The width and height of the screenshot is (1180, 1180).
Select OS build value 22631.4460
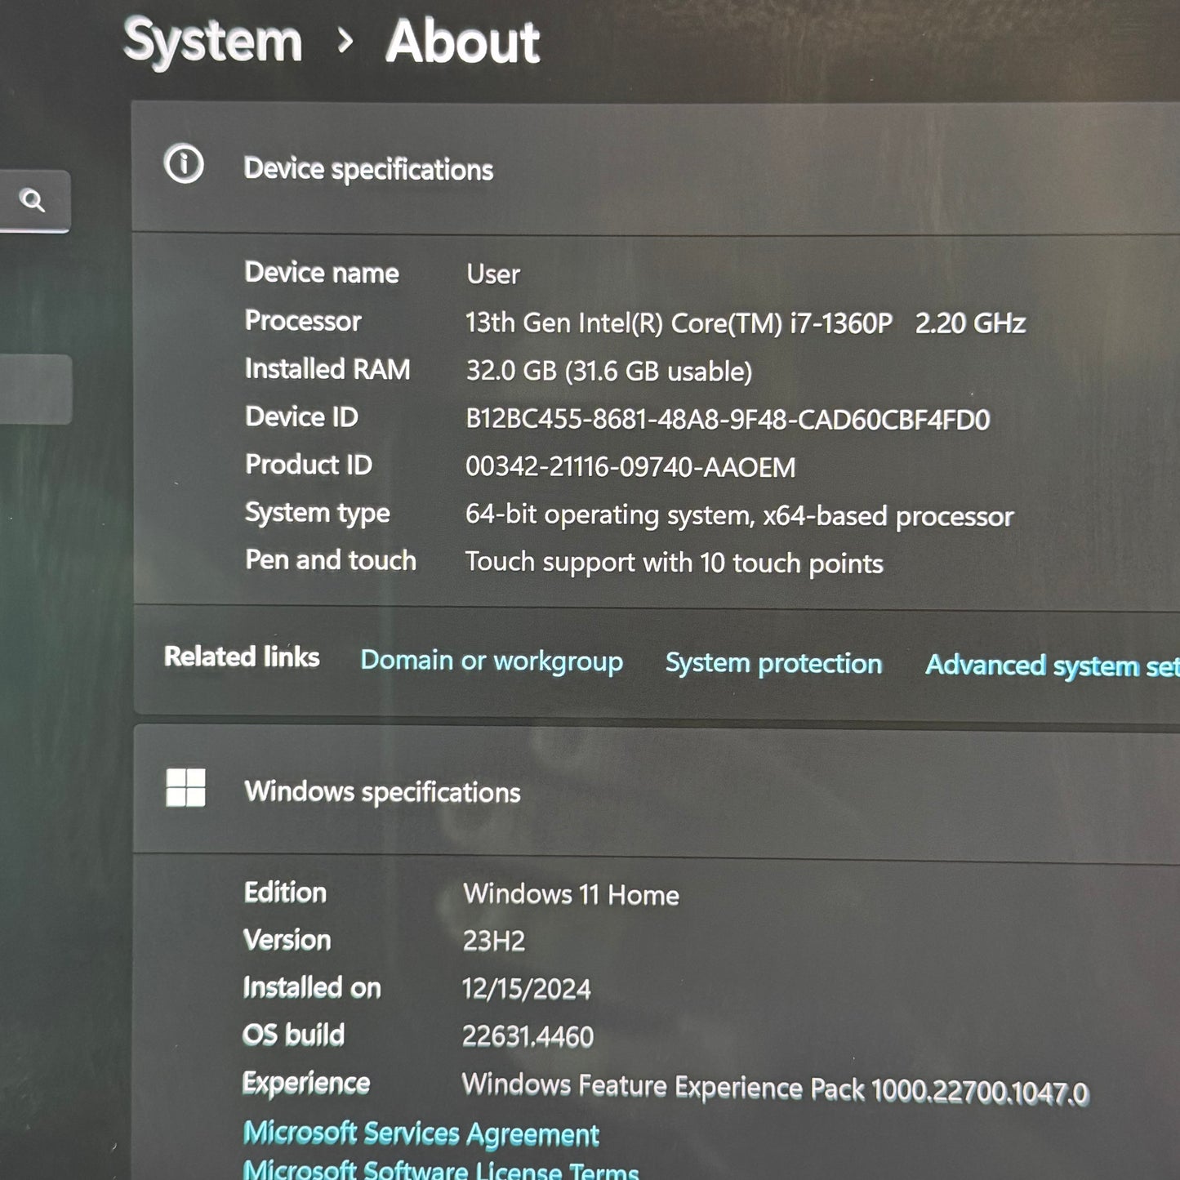(x=528, y=1036)
